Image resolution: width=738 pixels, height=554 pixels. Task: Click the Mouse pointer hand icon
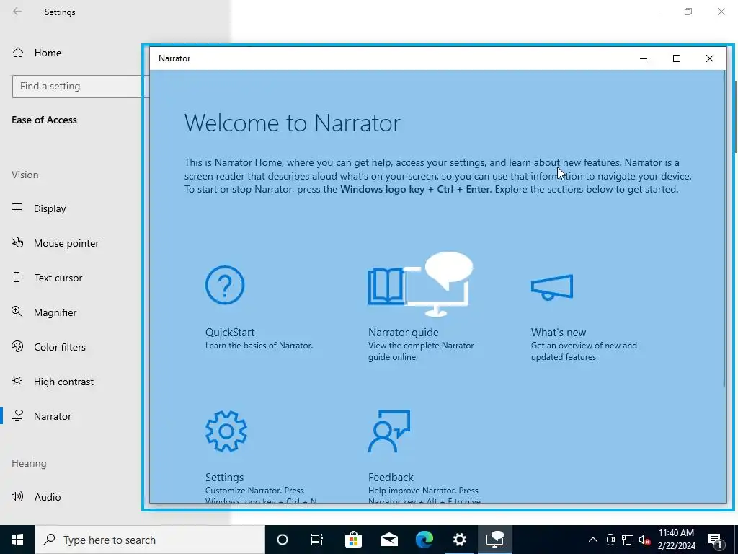click(17, 242)
